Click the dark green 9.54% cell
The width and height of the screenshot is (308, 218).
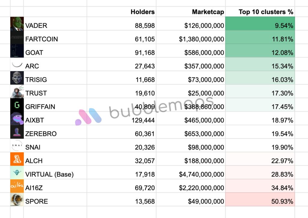click(x=260, y=26)
